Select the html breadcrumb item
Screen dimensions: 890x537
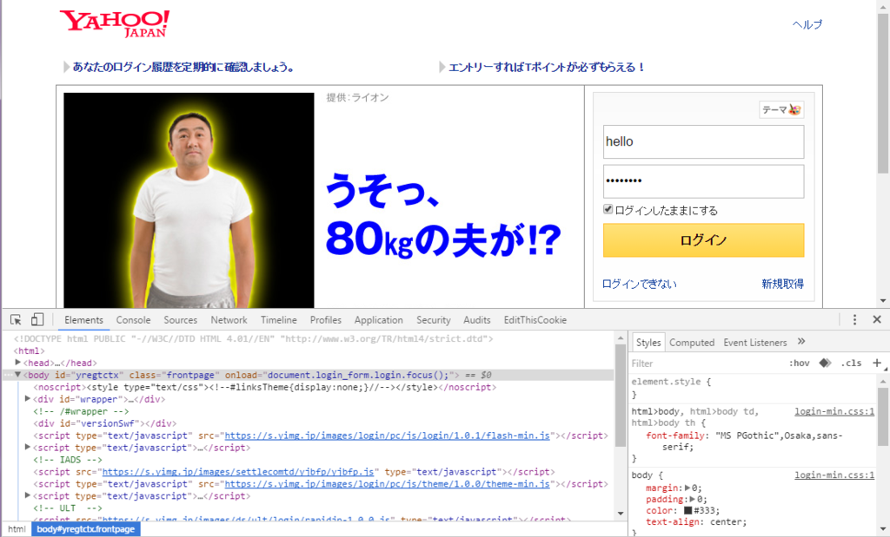pyautogui.click(x=17, y=529)
